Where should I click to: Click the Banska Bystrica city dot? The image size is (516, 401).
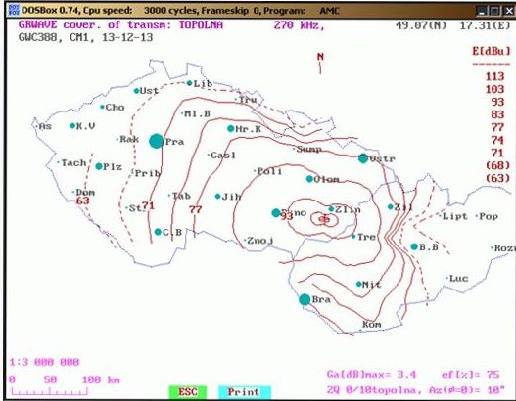414,246
